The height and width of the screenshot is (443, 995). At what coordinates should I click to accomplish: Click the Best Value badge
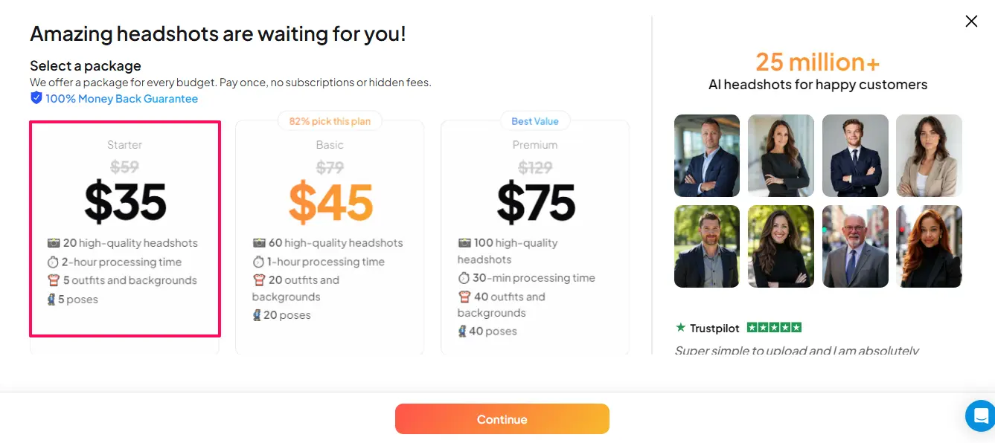coord(535,121)
